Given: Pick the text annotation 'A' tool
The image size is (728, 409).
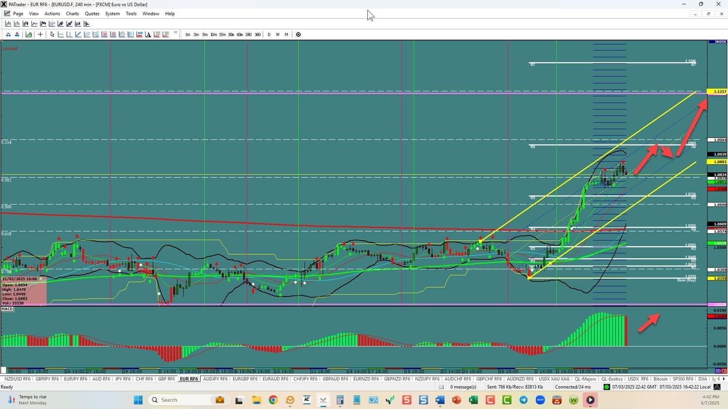Looking at the screenshot, I should pyautogui.click(x=148, y=34).
